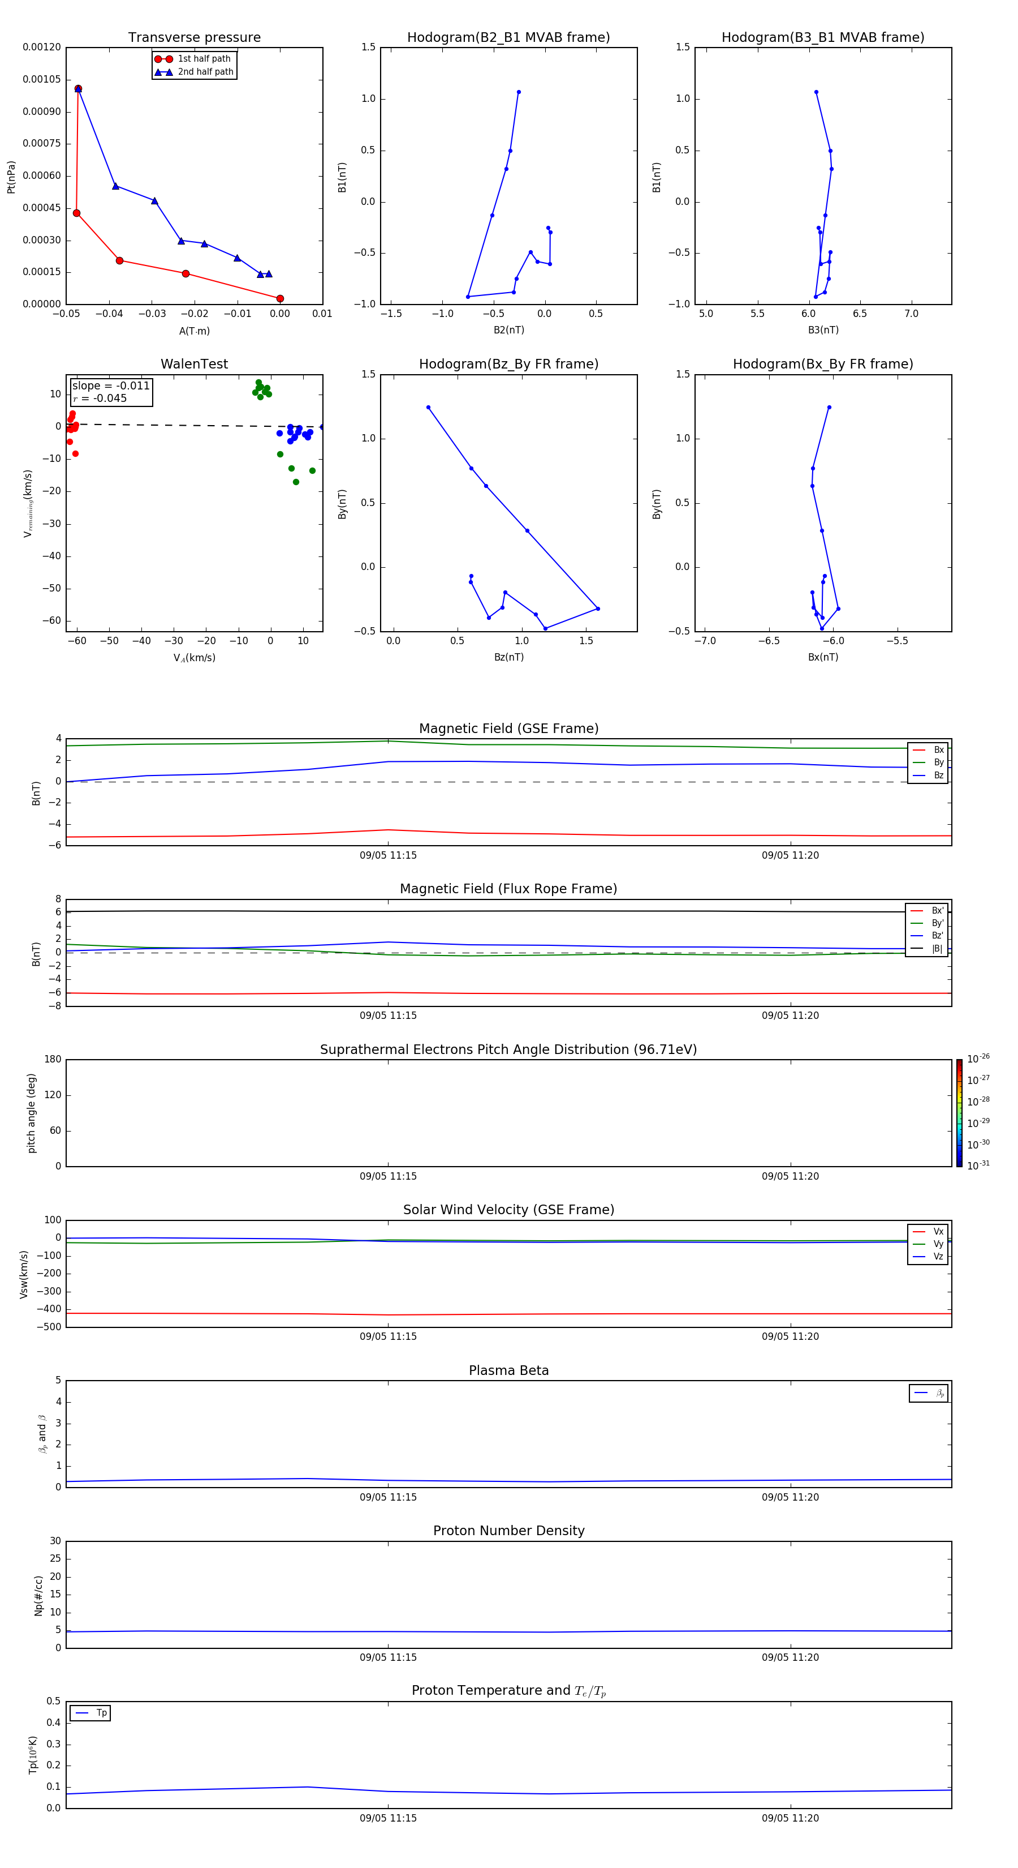Click the "Magnetic Field (GSE Frame)" title
The height and width of the screenshot is (1868, 1018).
click(x=508, y=729)
